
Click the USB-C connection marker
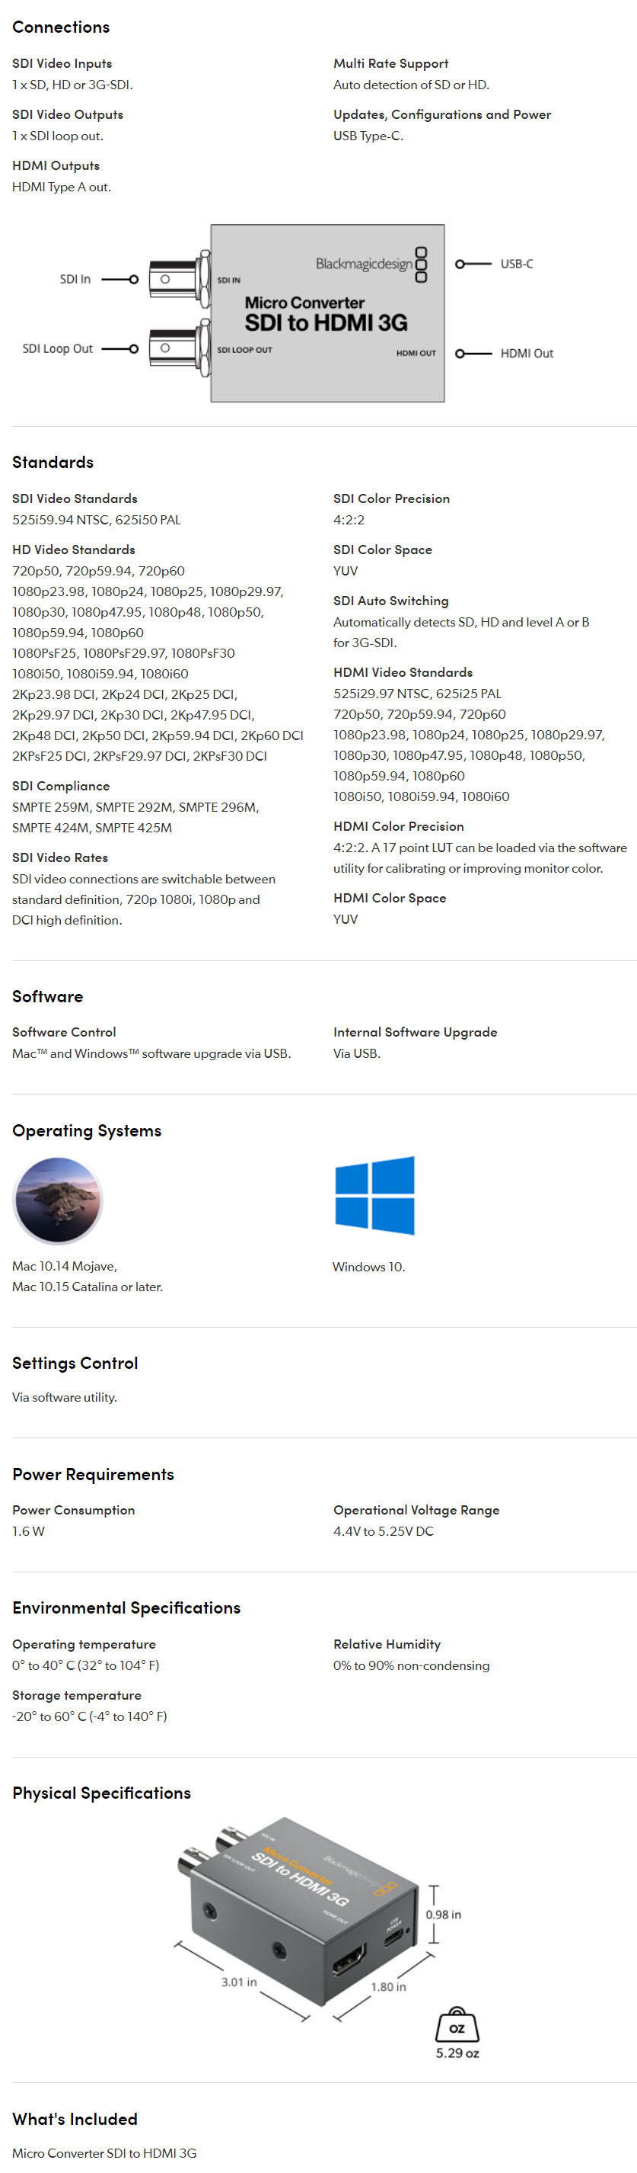[x=473, y=264]
